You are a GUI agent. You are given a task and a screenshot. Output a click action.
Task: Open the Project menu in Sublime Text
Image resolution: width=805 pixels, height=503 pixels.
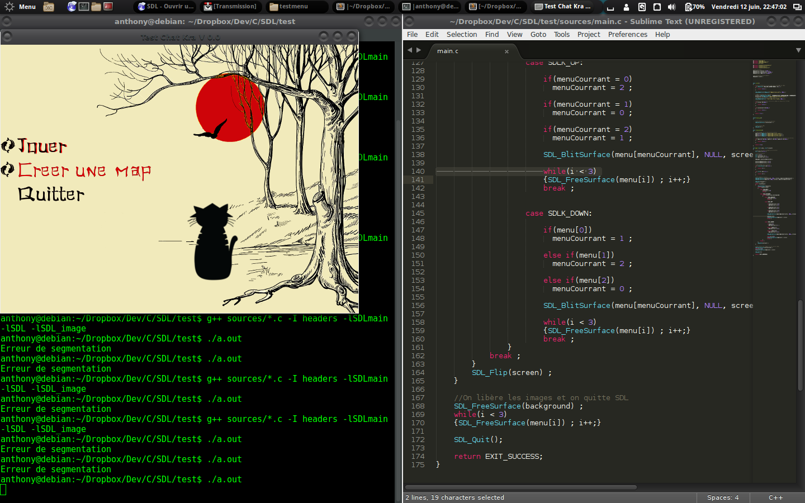click(589, 34)
